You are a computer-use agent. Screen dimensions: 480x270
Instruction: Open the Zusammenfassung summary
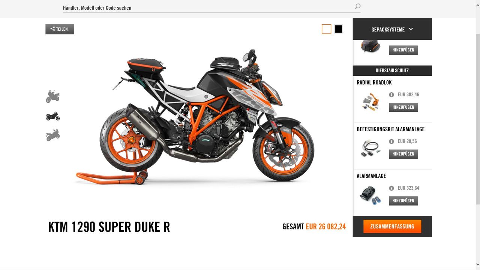392,226
